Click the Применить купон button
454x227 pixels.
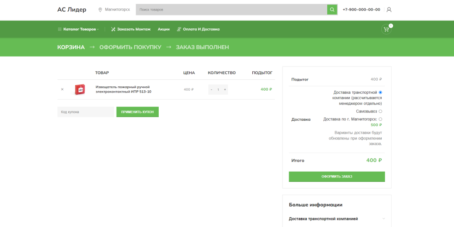137,112
